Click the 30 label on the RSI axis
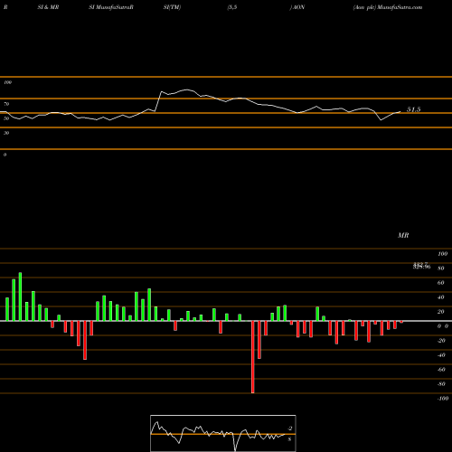Viewport: 452px width, 452px height. click(x=6, y=133)
